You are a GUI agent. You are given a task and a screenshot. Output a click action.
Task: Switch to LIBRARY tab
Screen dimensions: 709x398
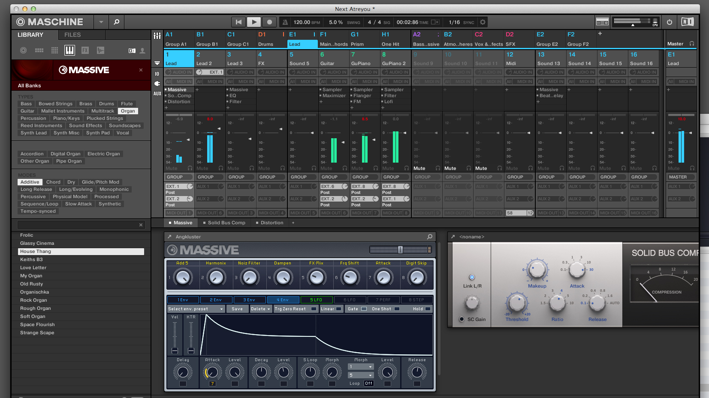[x=30, y=35]
